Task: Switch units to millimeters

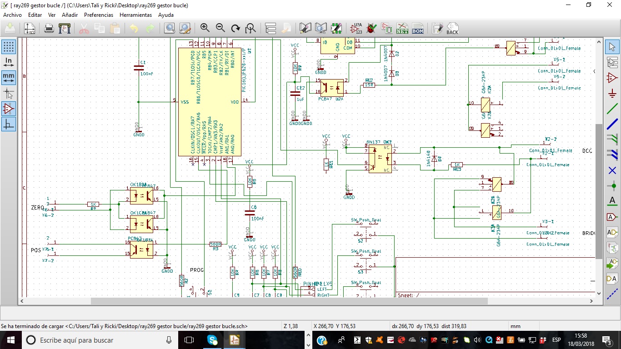Action: [x=9, y=78]
